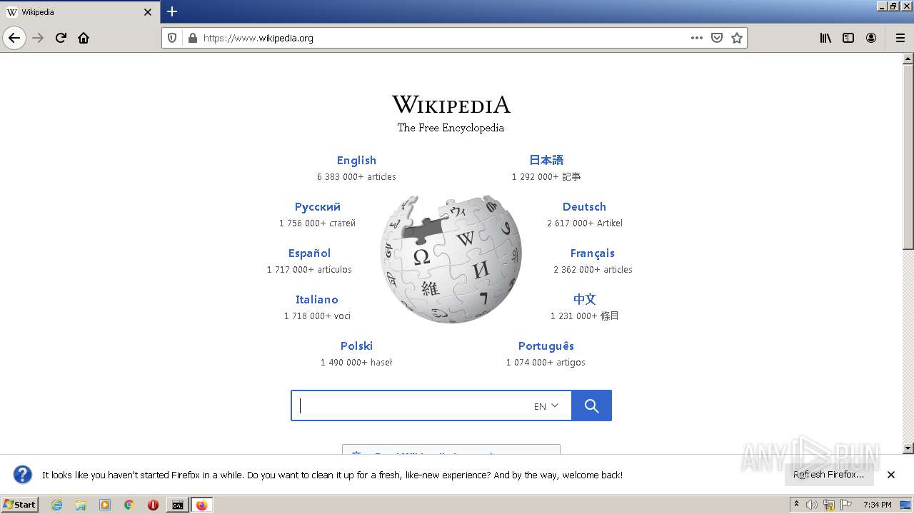The height and width of the screenshot is (514, 914).
Task: Click the "1 074 000+ artigos" text
Action: (x=546, y=363)
